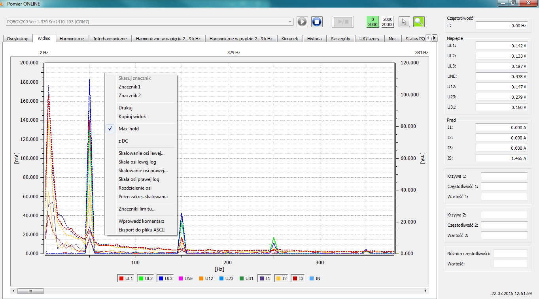Viewport: 539px width, 299px height.
Task: Click the Częstotliwość 1 field
Action: tap(504, 186)
